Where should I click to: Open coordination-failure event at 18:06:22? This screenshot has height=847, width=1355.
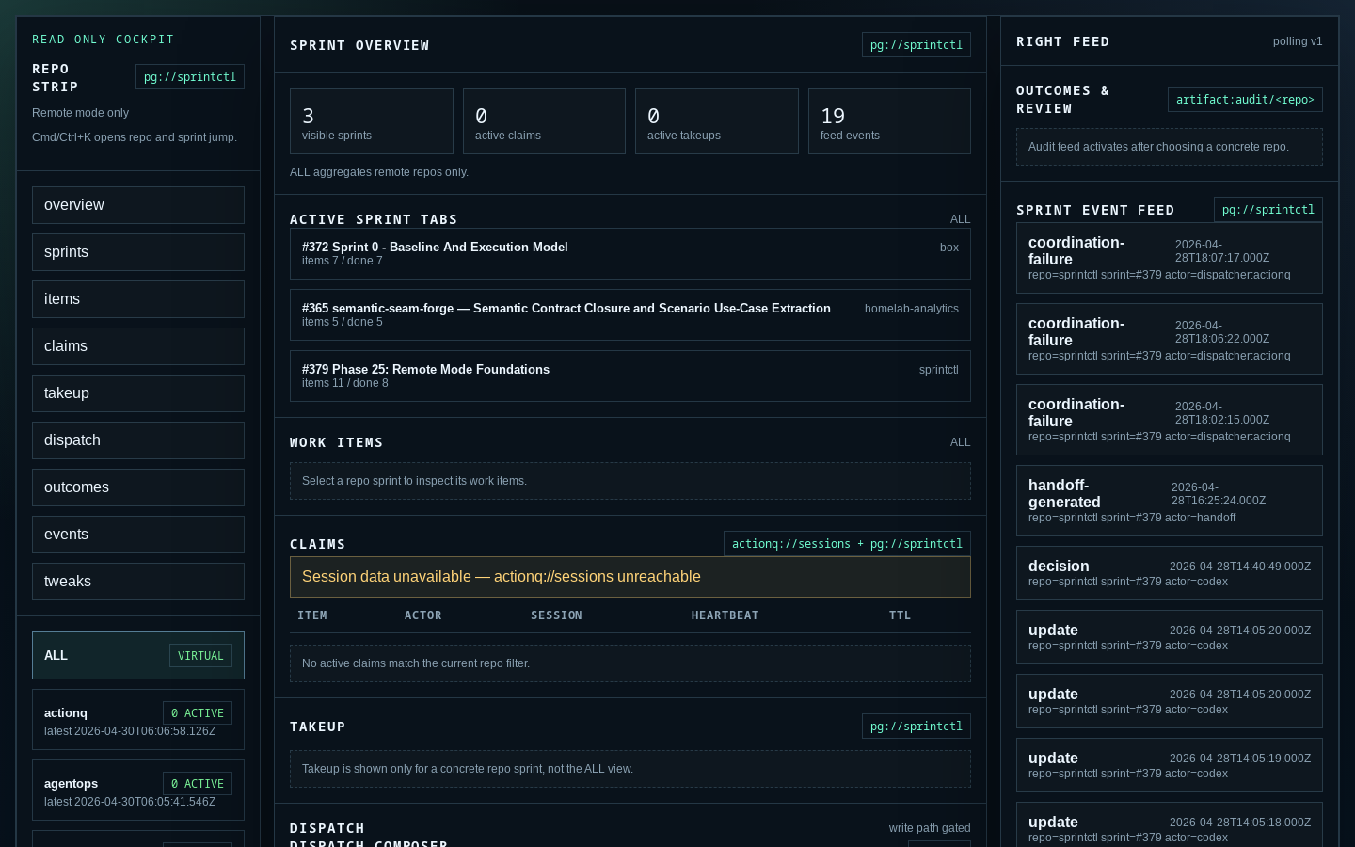pyautogui.click(x=1170, y=339)
